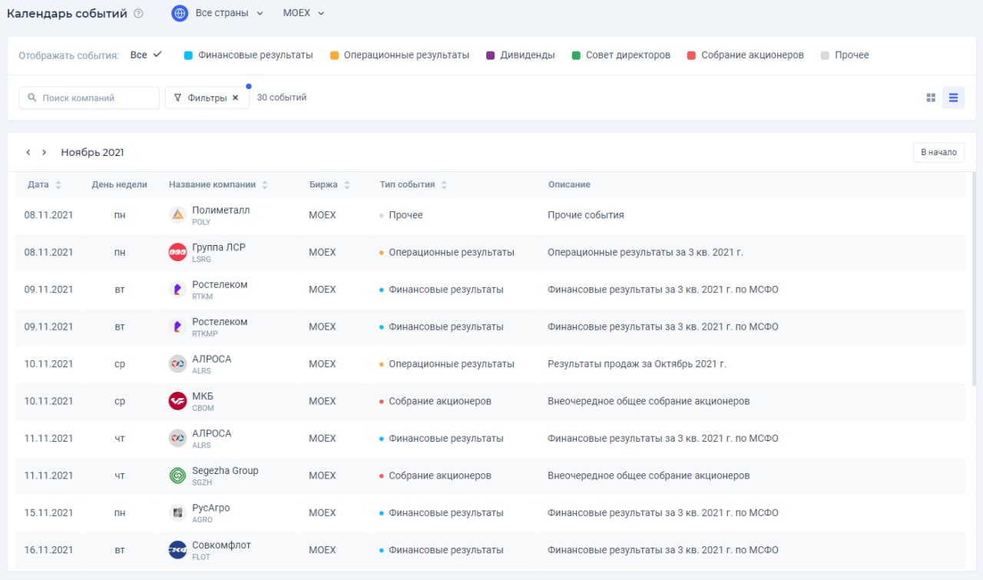Click the АЛРОСА logo in the 10.11.2021 row
Viewport: 983px width, 580px height.
(177, 364)
